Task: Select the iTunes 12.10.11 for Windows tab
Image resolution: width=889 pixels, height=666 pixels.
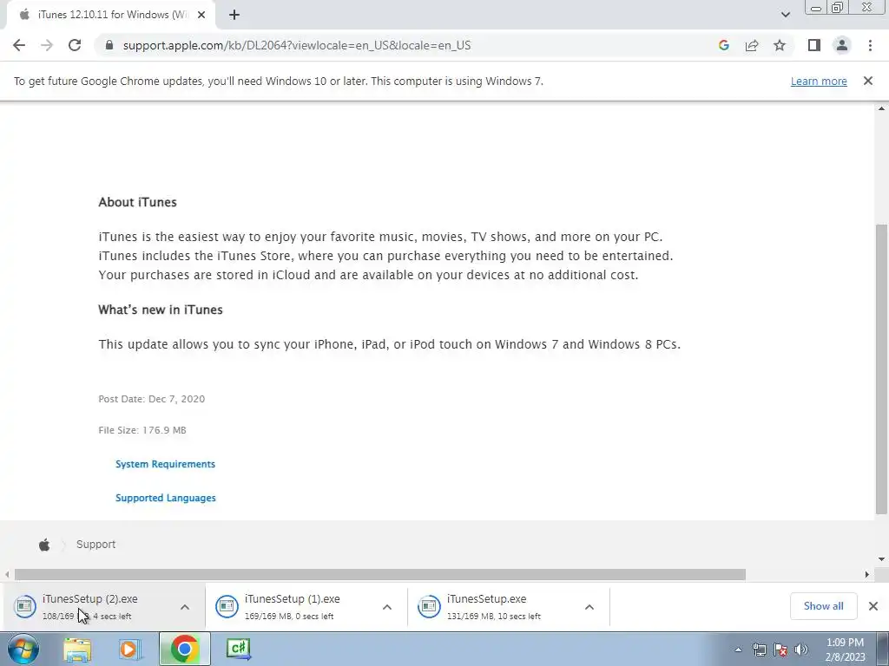Action: click(x=110, y=15)
